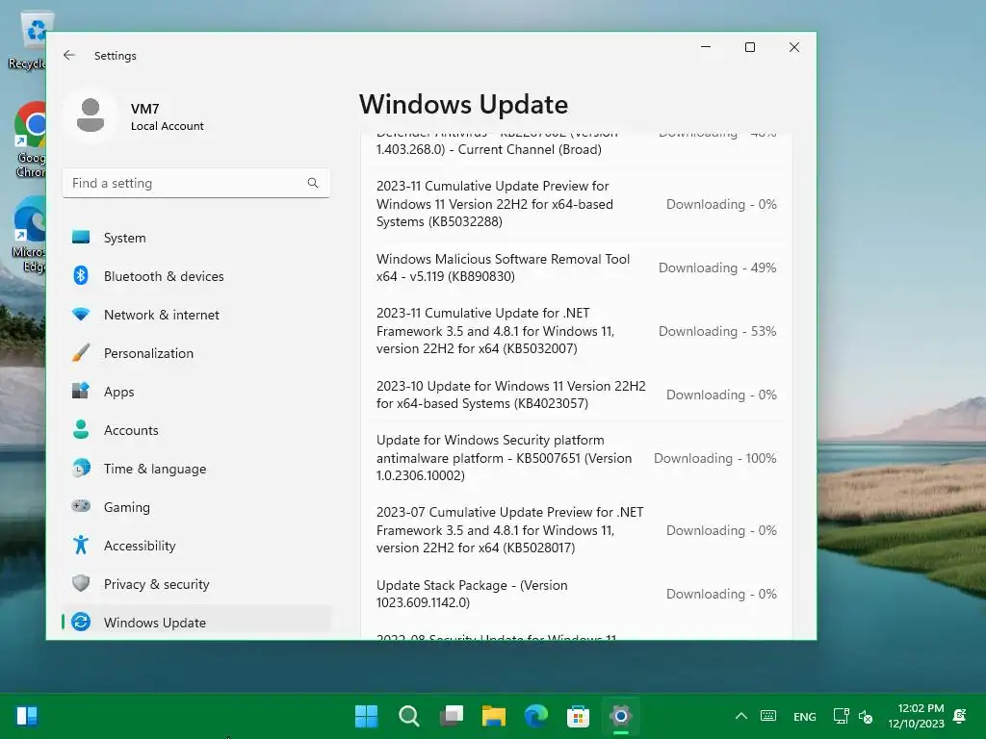Open Task View on the taskbar

tap(452, 716)
